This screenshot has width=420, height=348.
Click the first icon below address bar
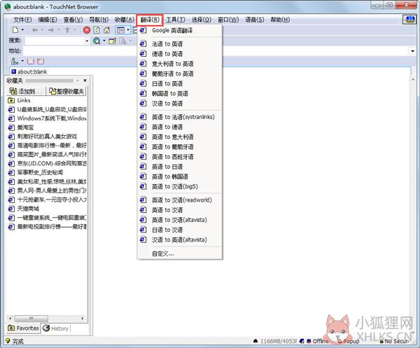(15, 62)
